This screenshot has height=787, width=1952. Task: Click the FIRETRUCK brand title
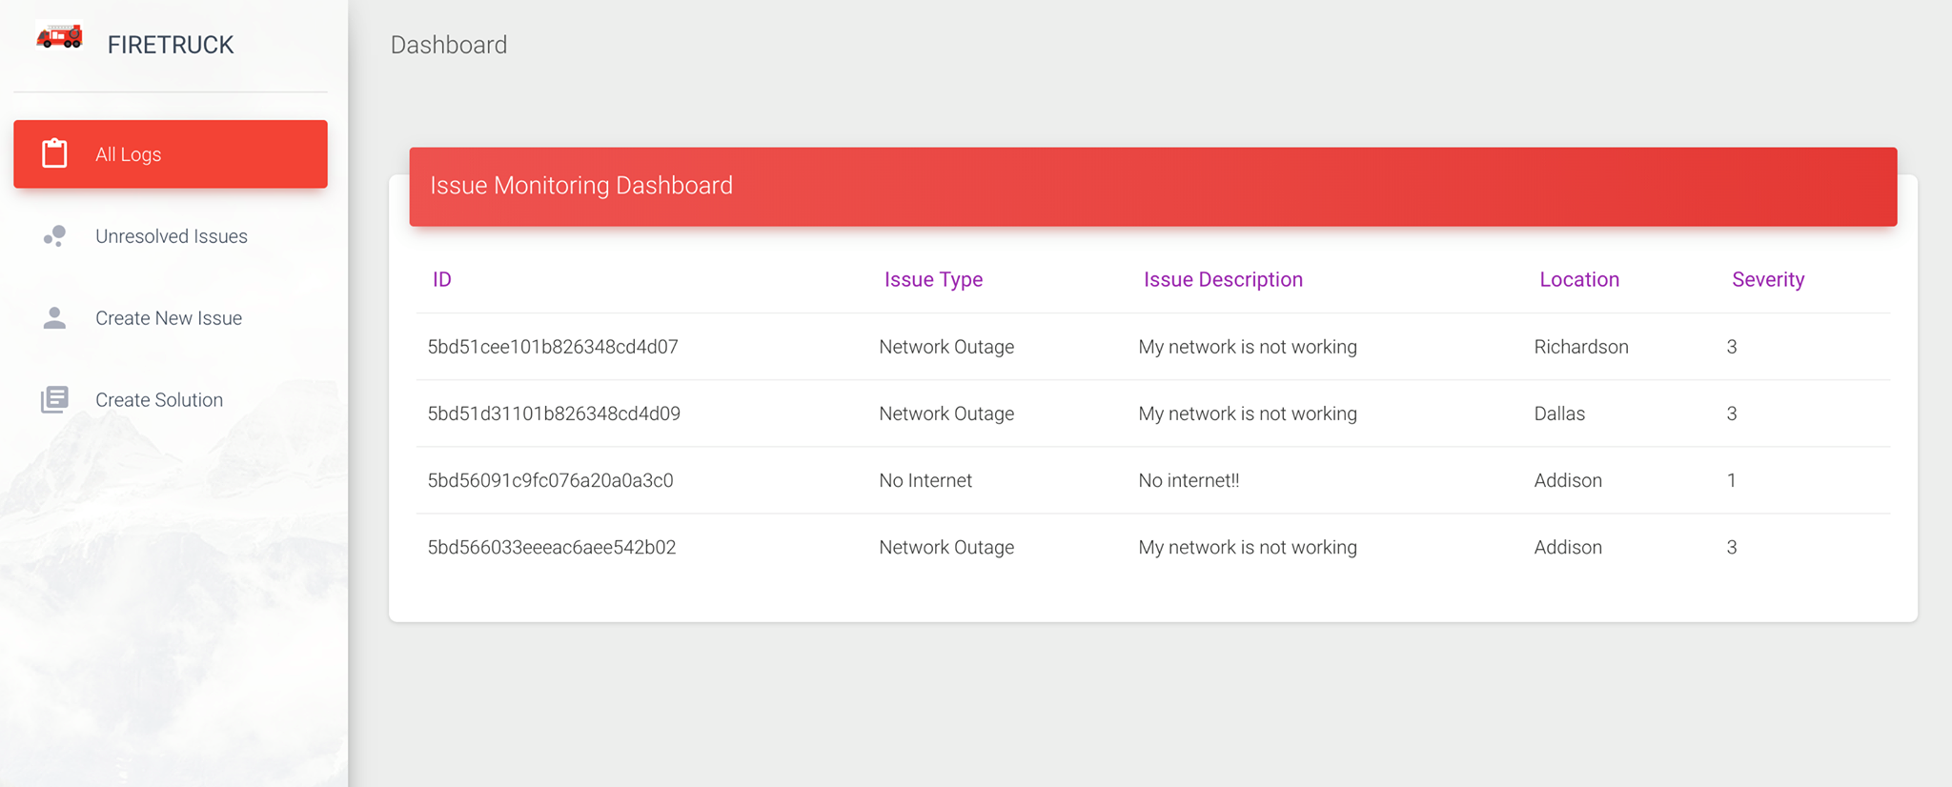[x=171, y=45]
